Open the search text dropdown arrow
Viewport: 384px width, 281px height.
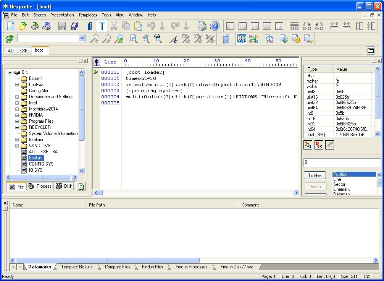click(82, 38)
